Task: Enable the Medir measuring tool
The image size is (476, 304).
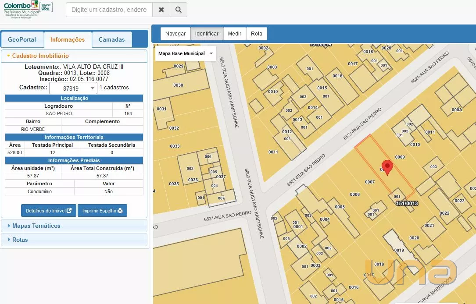Action: [x=235, y=34]
